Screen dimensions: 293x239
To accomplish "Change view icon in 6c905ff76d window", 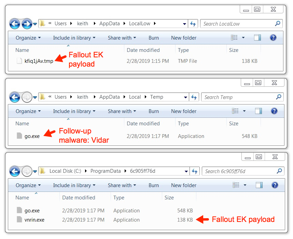I will (x=236, y=185).
